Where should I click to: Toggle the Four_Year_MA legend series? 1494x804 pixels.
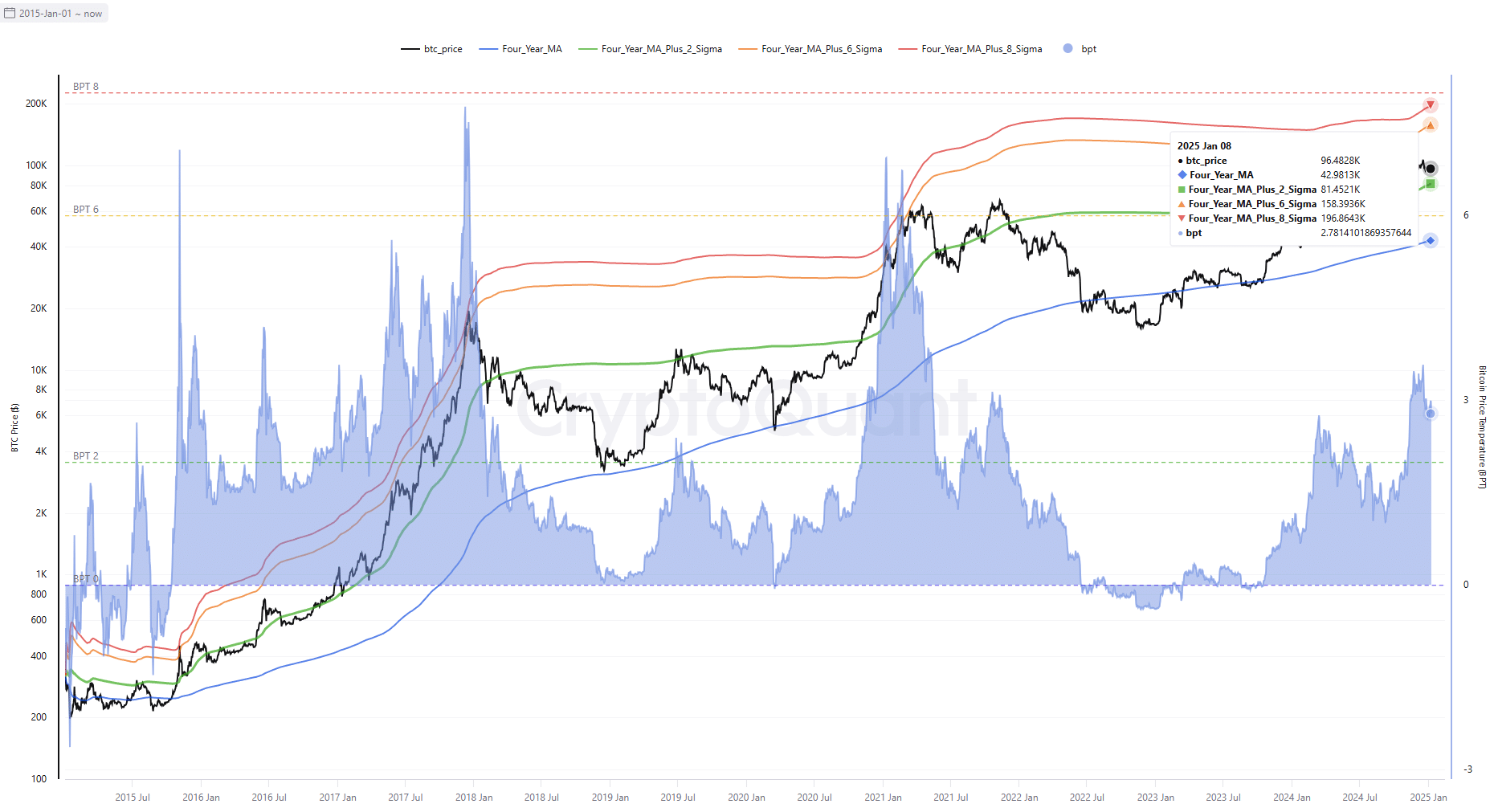(520, 49)
